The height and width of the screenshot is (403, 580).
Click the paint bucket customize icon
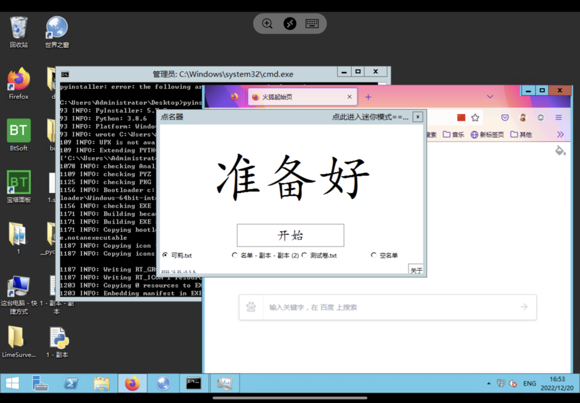(x=560, y=151)
